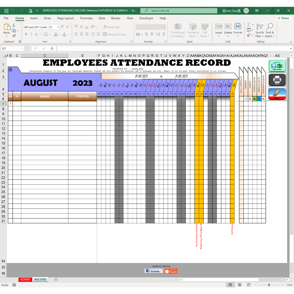Viewport: 294px width, 294px height.
Task: Click inside the Search (Alt+Q) box
Action: 179,11
